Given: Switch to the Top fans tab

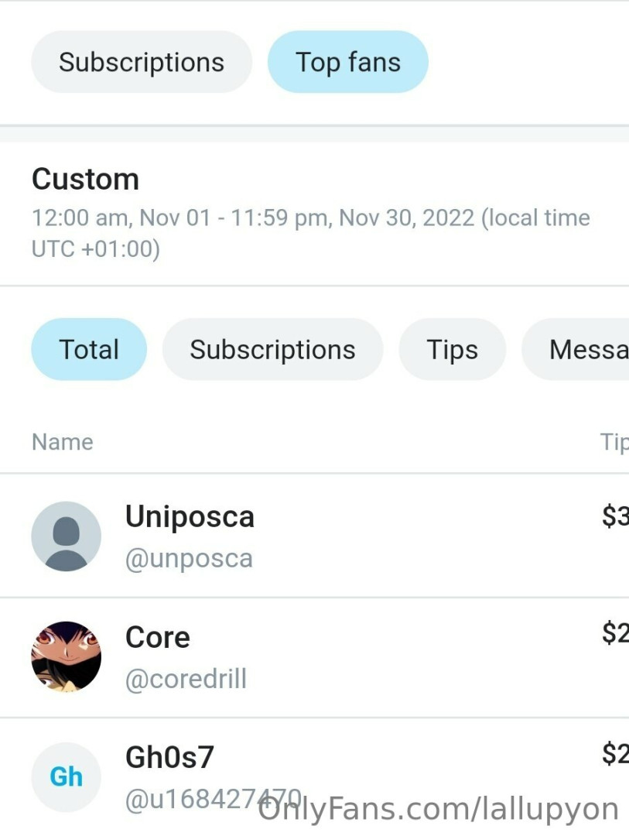Looking at the screenshot, I should tap(348, 62).
